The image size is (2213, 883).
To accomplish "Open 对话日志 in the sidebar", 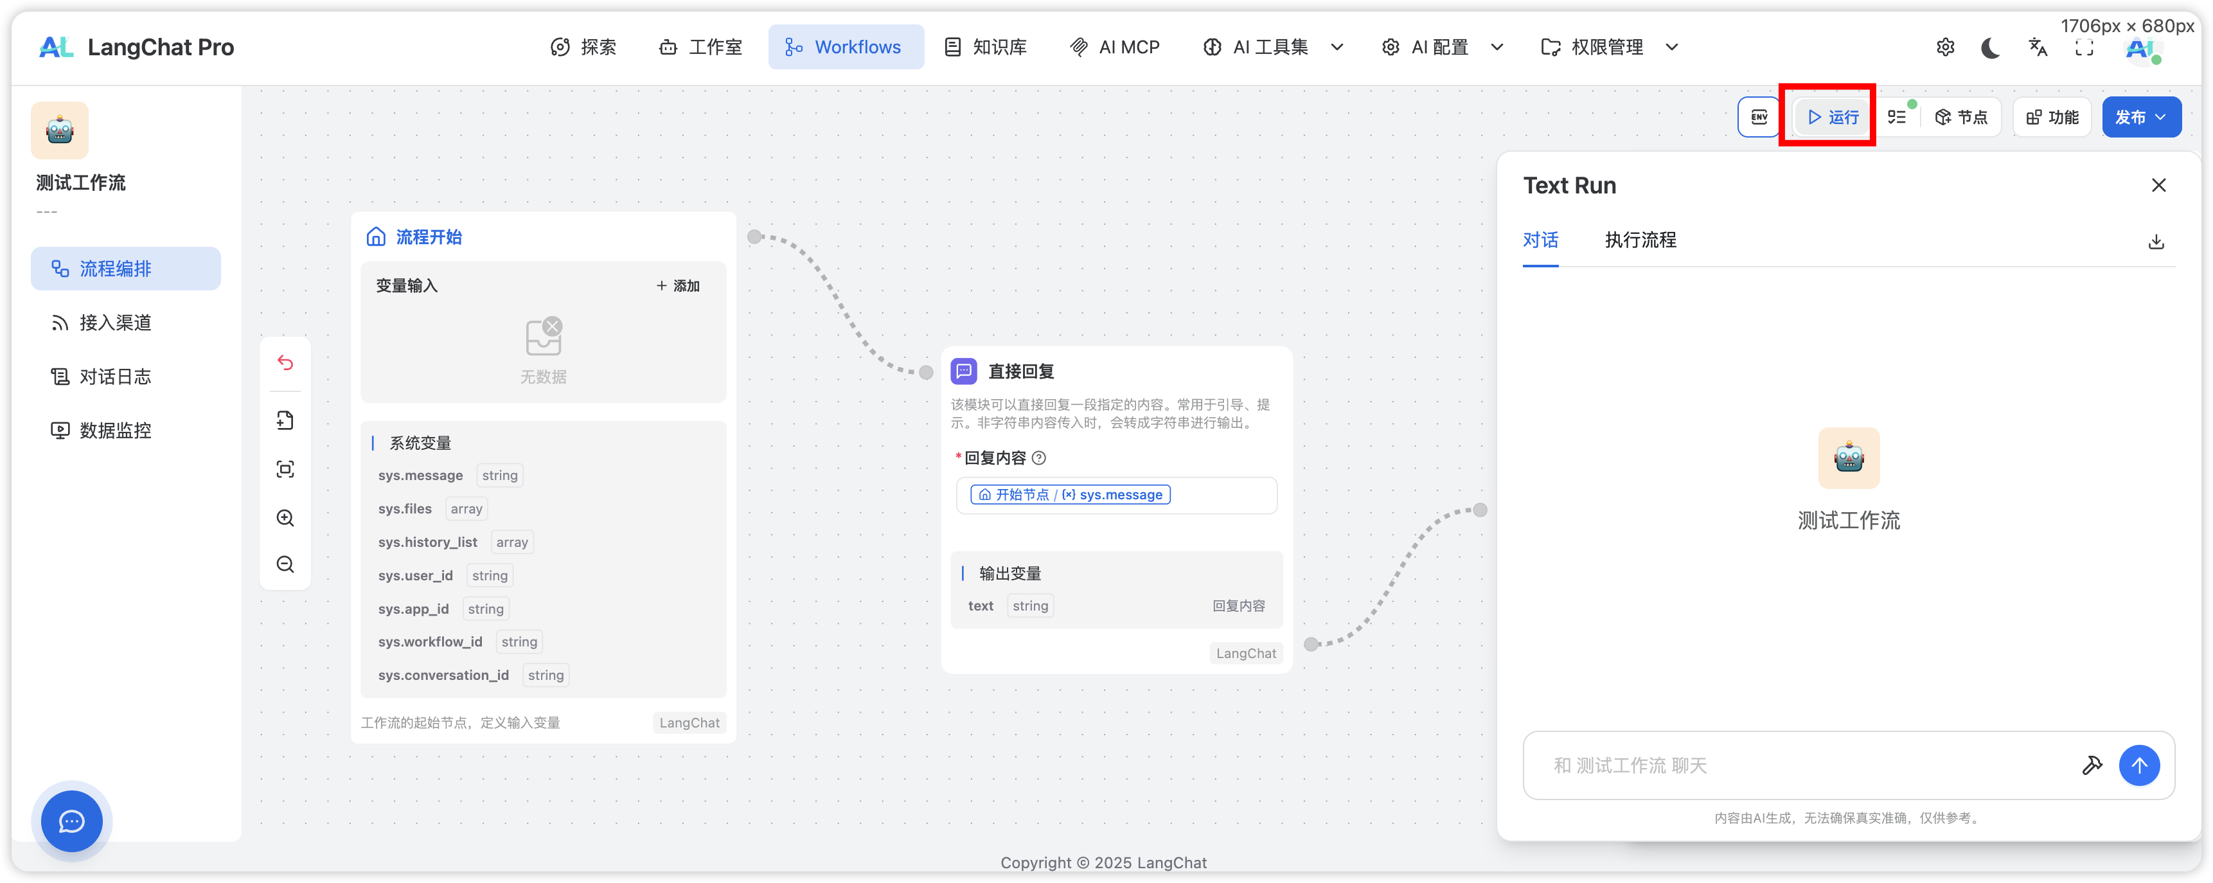I will [114, 376].
